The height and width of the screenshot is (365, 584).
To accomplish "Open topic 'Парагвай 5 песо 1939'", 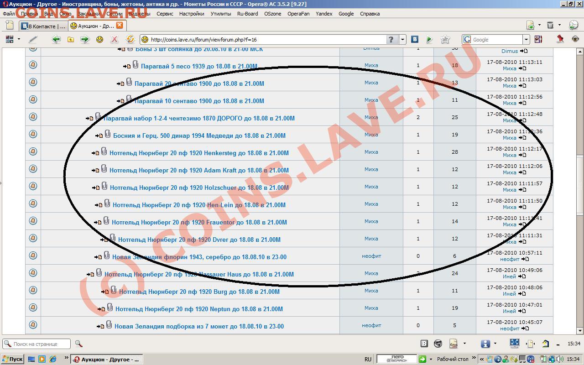I will 199,66.
